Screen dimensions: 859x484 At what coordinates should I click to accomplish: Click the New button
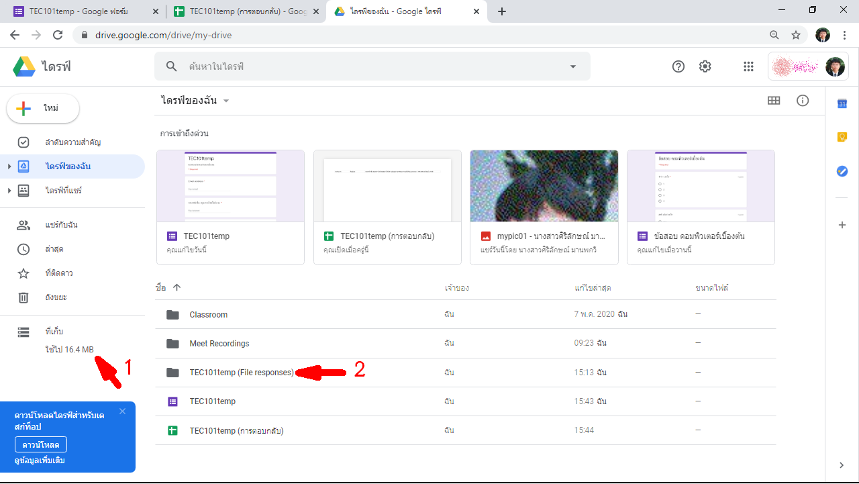(x=43, y=109)
